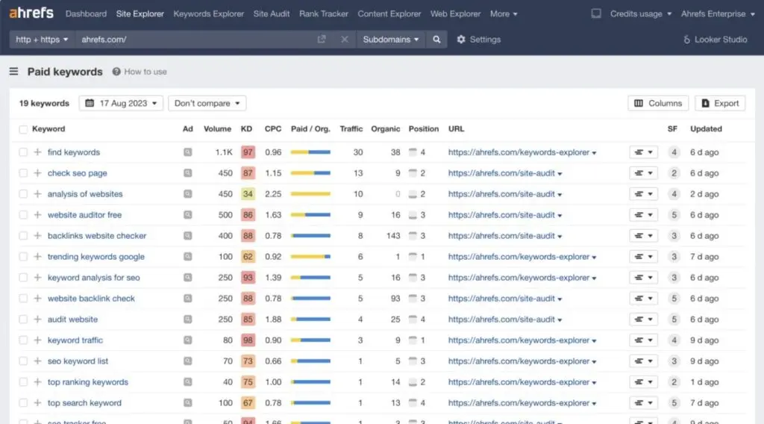Open the hamburger sidebar menu
Viewport: 764px width, 424px height.
pos(13,72)
